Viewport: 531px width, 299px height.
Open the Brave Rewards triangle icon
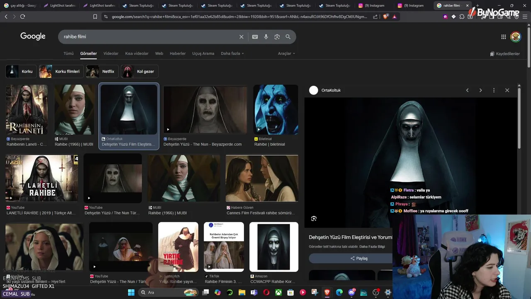coord(394,17)
